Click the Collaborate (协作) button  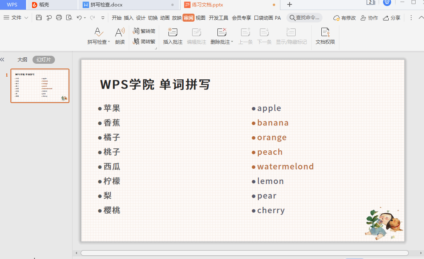pyautogui.click(x=369, y=18)
